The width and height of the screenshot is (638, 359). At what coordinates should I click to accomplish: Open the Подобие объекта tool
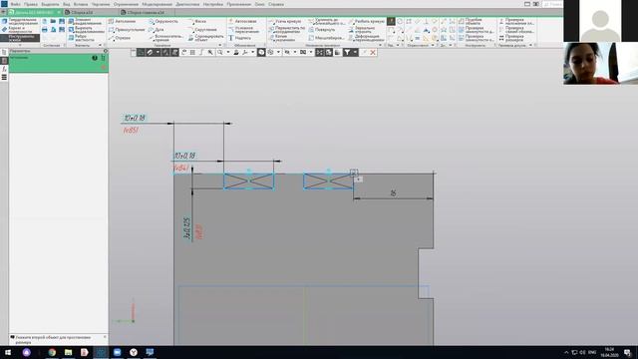pyautogui.click(x=471, y=21)
